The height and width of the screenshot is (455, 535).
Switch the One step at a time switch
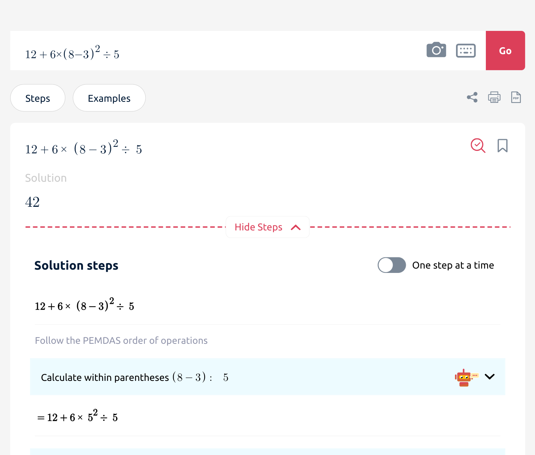[392, 265]
